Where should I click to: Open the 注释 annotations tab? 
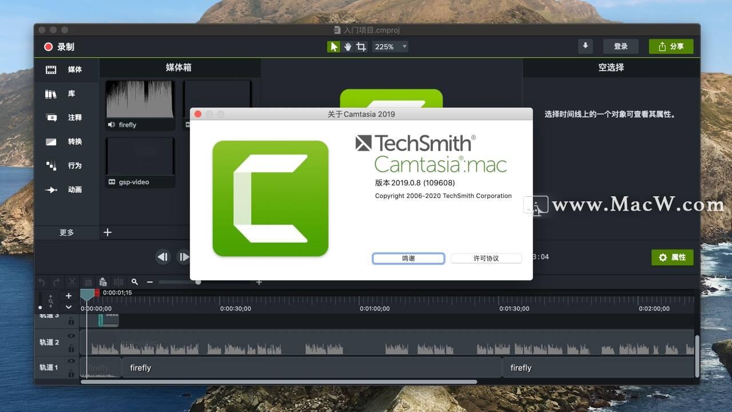[67, 118]
